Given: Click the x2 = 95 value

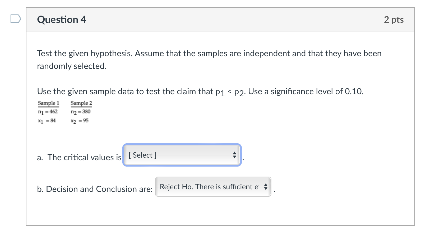Looking at the screenshot, I should [x=80, y=121].
